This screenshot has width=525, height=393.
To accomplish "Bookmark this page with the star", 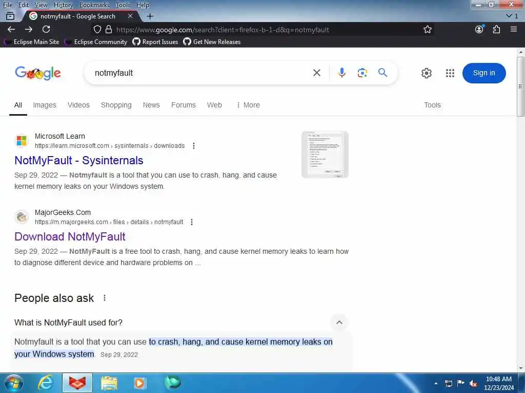I will 427,29.
